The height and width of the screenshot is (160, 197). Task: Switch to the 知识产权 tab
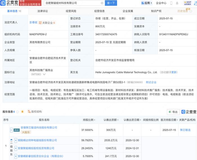click(x=156, y=11)
